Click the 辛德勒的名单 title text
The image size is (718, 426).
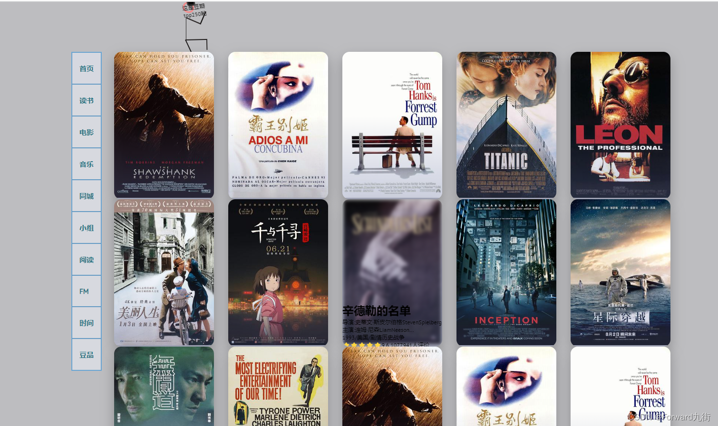pyautogui.click(x=377, y=311)
